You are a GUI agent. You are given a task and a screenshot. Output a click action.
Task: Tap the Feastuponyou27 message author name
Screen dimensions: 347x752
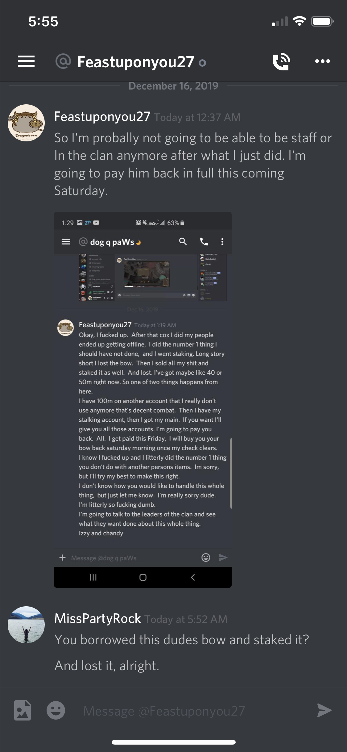(102, 117)
